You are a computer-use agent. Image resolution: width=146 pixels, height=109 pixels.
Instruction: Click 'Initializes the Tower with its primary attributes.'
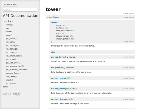pyautogui.click(x=73, y=46)
